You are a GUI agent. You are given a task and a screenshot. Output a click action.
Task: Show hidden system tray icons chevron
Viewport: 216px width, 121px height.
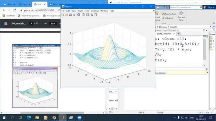click(174, 118)
